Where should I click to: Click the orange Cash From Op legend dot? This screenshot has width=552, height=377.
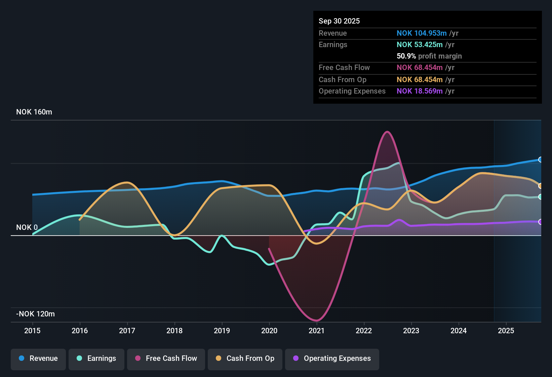(x=218, y=358)
